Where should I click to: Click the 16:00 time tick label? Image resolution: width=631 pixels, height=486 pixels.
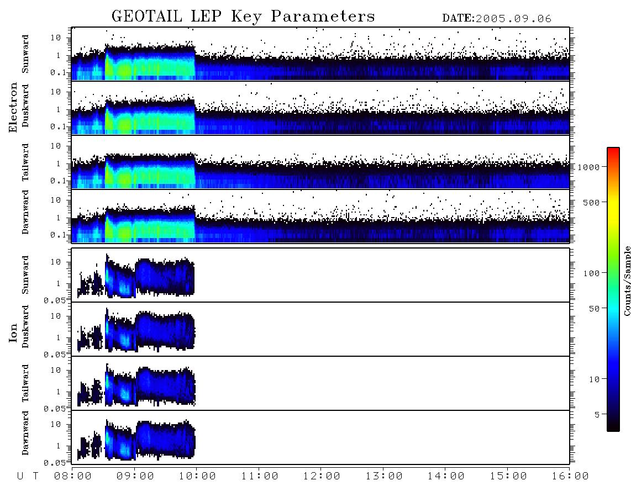[x=570, y=476]
